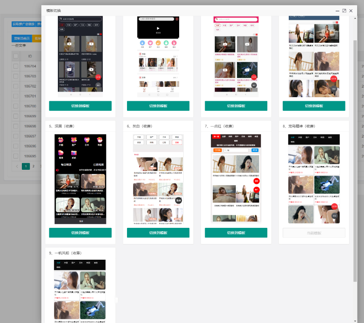Open the 深黑 template preview thumbnail

click(x=80, y=179)
